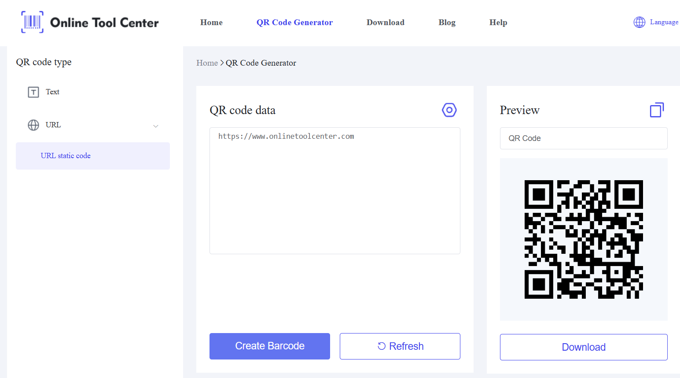Click the globe Language icon
The height and width of the screenshot is (378, 680).
640,22
